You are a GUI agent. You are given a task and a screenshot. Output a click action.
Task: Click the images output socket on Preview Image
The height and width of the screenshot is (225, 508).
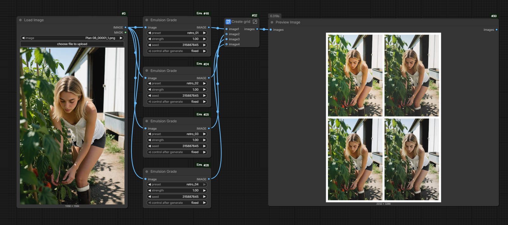pos(496,30)
